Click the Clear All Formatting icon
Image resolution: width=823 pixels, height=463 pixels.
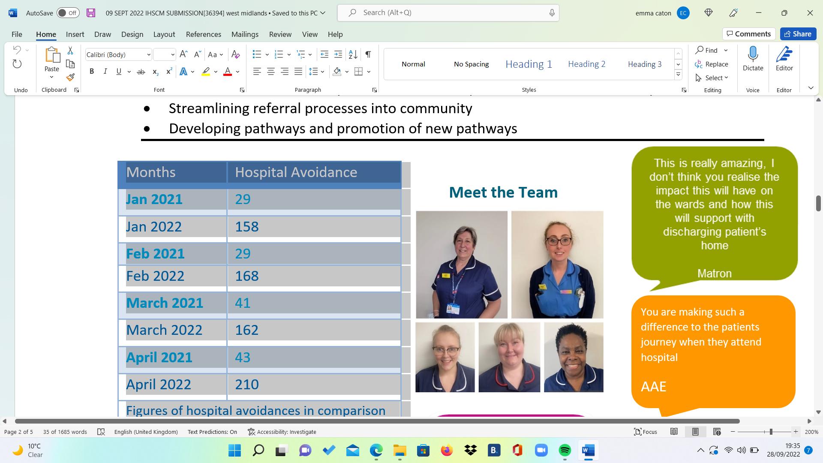point(235,54)
